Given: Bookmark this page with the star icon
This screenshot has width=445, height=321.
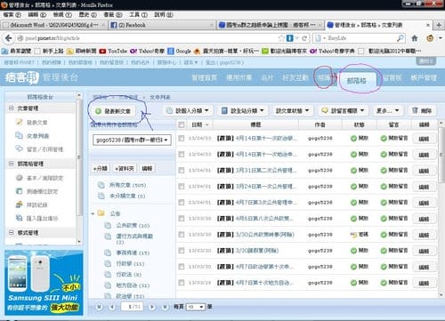Looking at the screenshot, I should 281,38.
